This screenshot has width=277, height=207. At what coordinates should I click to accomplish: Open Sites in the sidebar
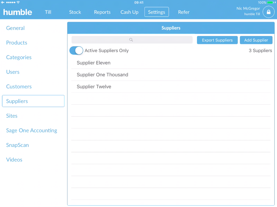pyautogui.click(x=12, y=116)
